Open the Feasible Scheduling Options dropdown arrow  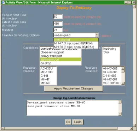97,35
